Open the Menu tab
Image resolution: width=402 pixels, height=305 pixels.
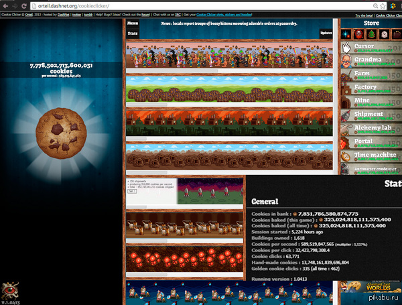133,23
